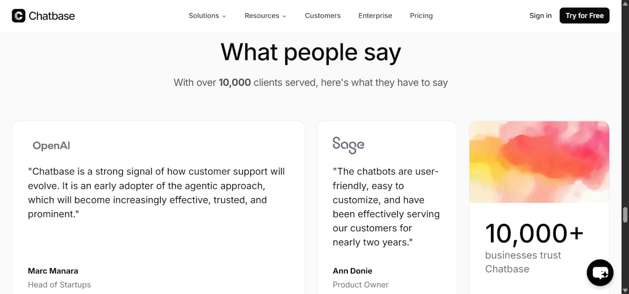This screenshot has height=294, width=629.
Task: Click the Try for Free button
Action: tap(585, 16)
